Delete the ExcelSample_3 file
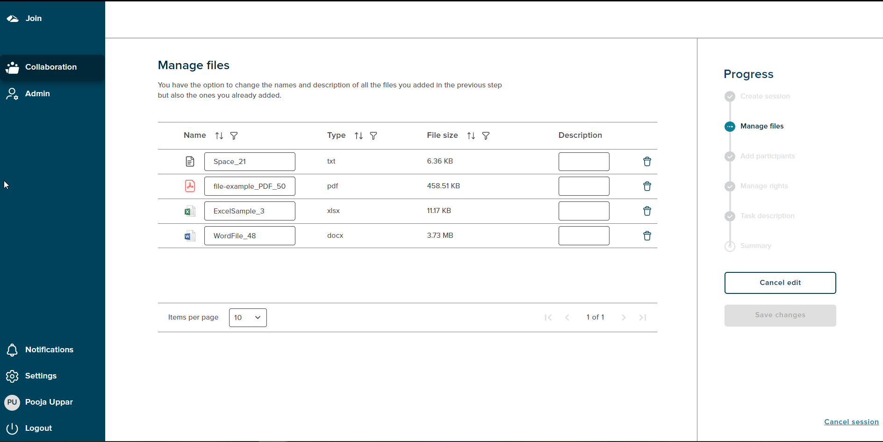883x442 pixels. tap(647, 211)
